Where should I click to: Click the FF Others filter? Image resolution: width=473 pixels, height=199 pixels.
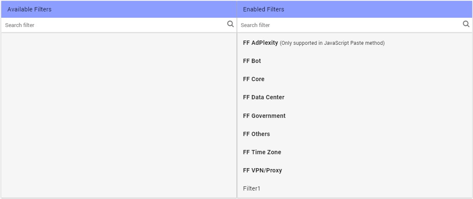pyautogui.click(x=256, y=134)
